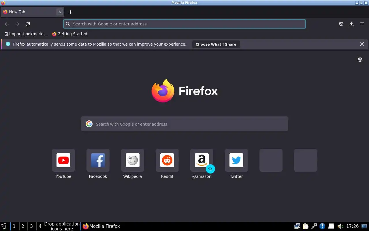Open a new tab with plus button
Viewport: 369px width, 231px height.
pyautogui.click(x=71, y=12)
